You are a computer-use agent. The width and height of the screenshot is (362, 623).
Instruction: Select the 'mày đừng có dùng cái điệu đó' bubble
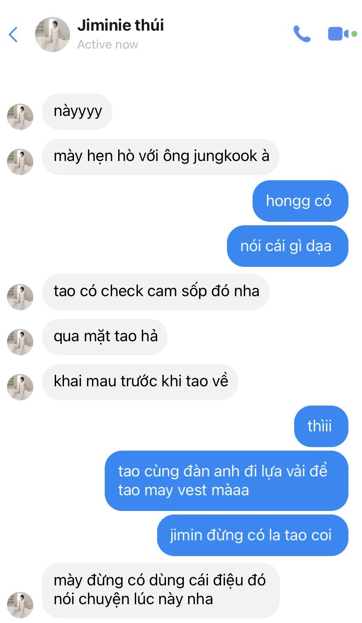(x=161, y=590)
